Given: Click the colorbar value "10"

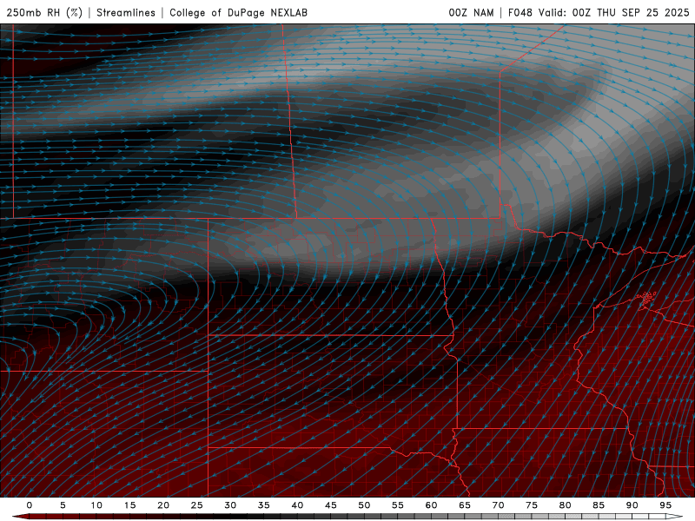Looking at the screenshot, I should (x=96, y=505).
